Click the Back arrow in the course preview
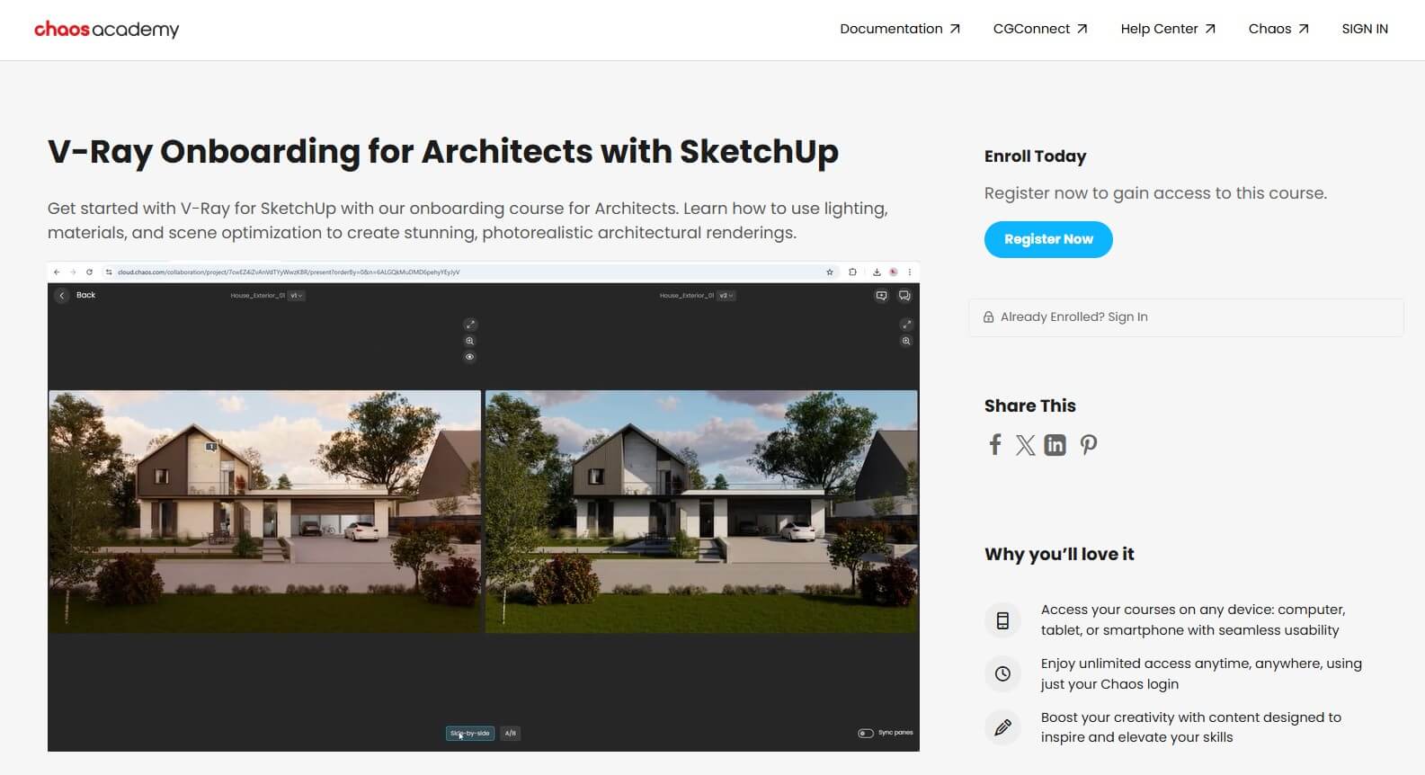 pyautogui.click(x=62, y=295)
